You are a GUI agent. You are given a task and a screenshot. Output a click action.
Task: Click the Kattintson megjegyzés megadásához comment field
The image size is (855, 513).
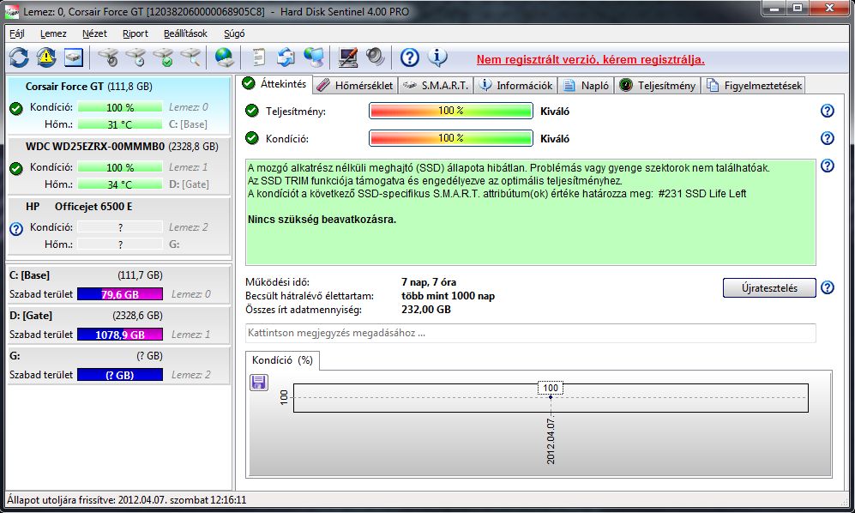tap(531, 333)
